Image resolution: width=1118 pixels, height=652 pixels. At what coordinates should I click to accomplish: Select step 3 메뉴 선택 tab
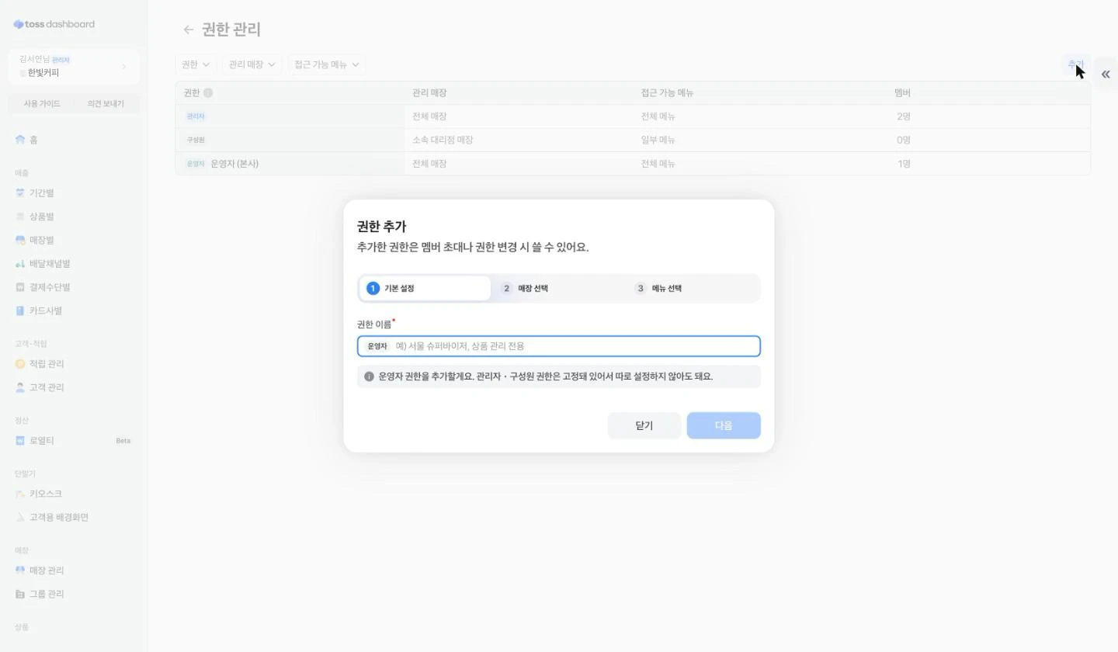(693, 288)
